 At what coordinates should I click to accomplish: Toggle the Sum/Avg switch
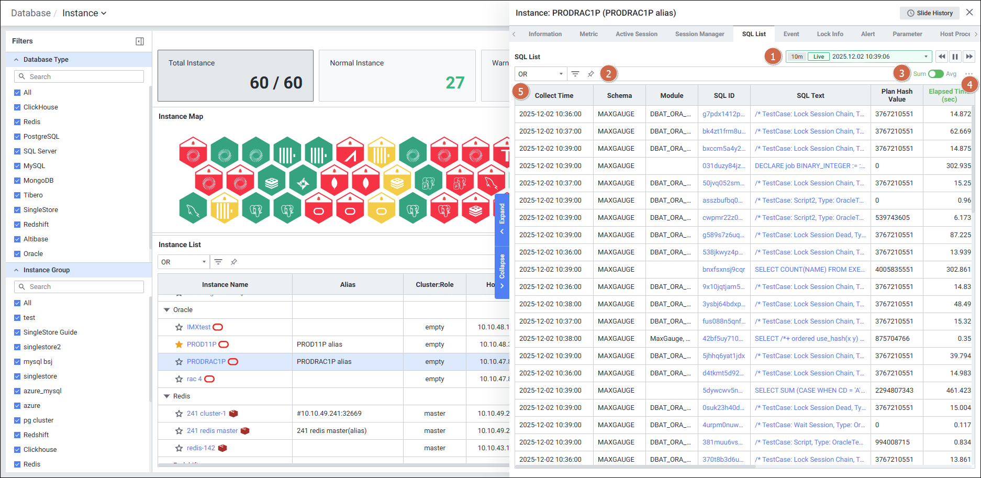(935, 74)
